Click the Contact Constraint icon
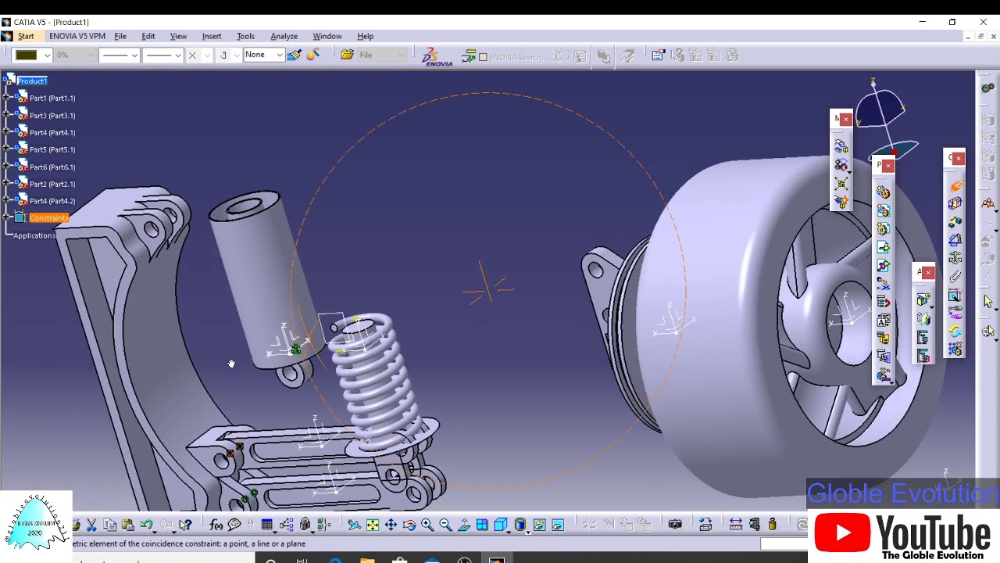This screenshot has height=563, width=1000. click(955, 203)
